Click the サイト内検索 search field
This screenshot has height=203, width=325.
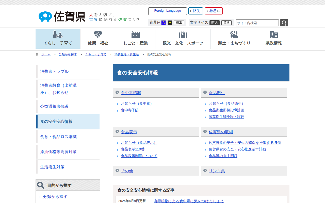pyautogui.click(x=257, y=23)
